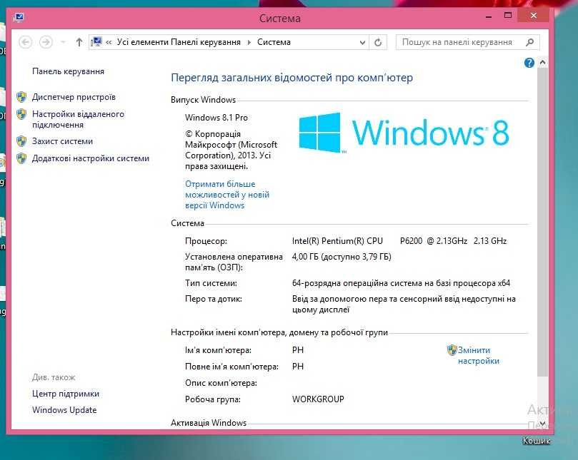Click the Forward navigation arrow
The height and width of the screenshot is (460, 578).
(x=46, y=42)
